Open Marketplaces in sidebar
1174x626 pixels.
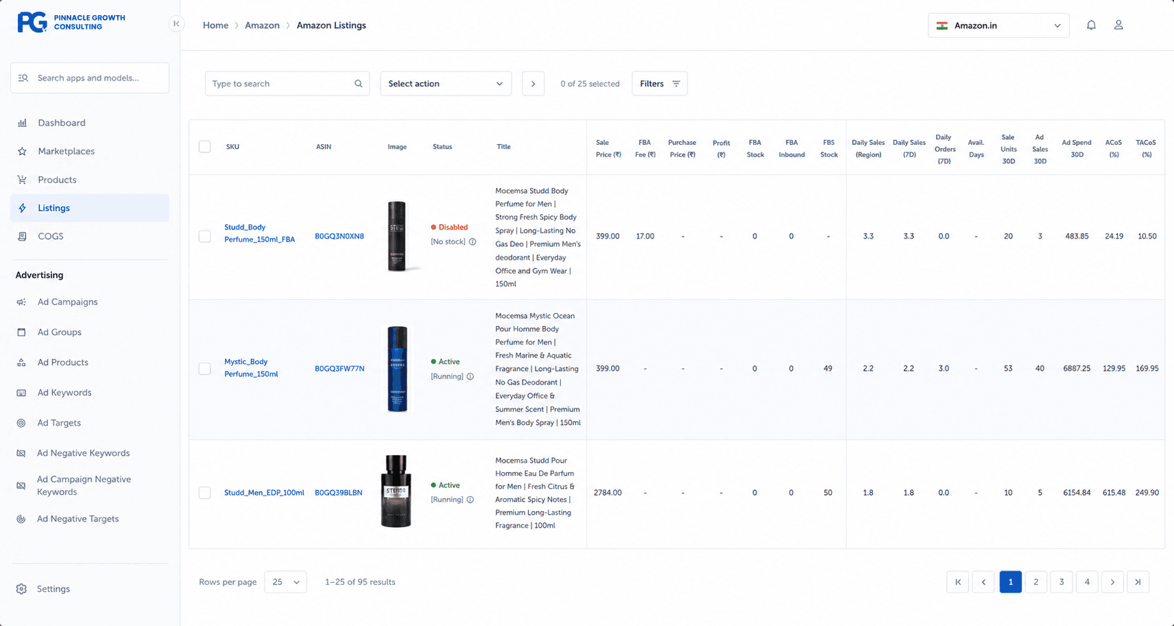point(90,151)
